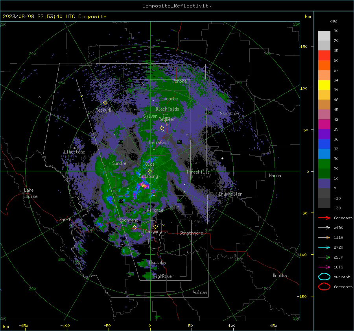Select the yellow diamond radar site marker at Olds
The height and width of the screenshot is (331, 354).
click(x=150, y=171)
